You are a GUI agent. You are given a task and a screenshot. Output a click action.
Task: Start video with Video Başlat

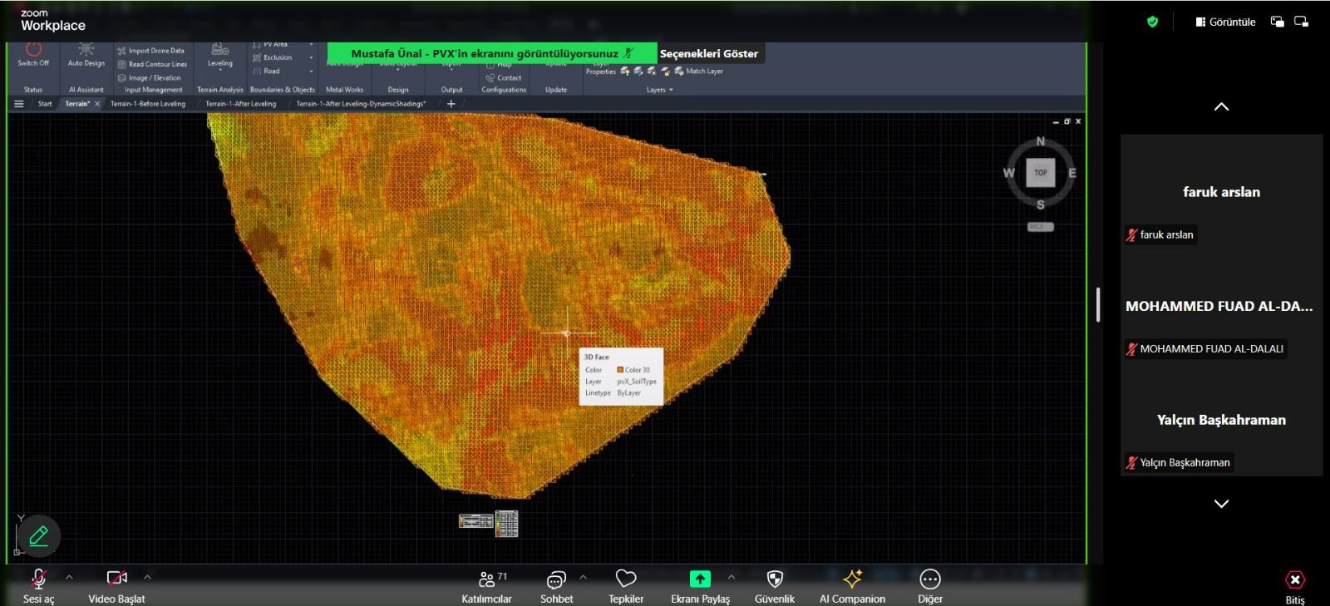(x=116, y=580)
